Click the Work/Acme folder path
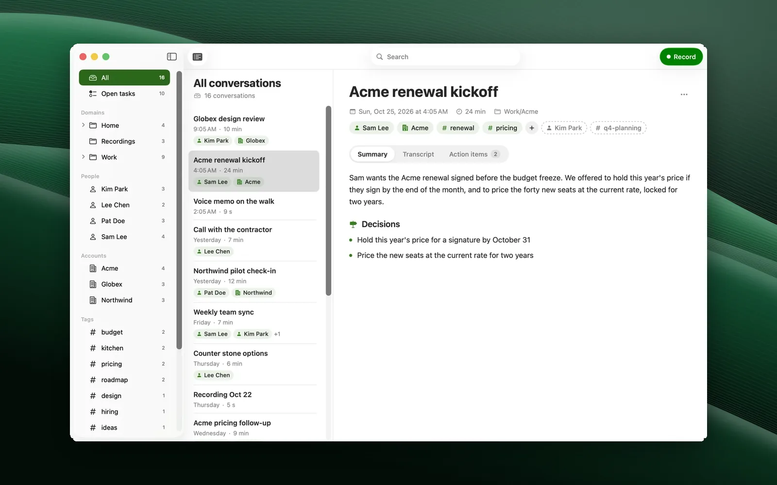Viewport: 777px width, 485px height. 516,112
